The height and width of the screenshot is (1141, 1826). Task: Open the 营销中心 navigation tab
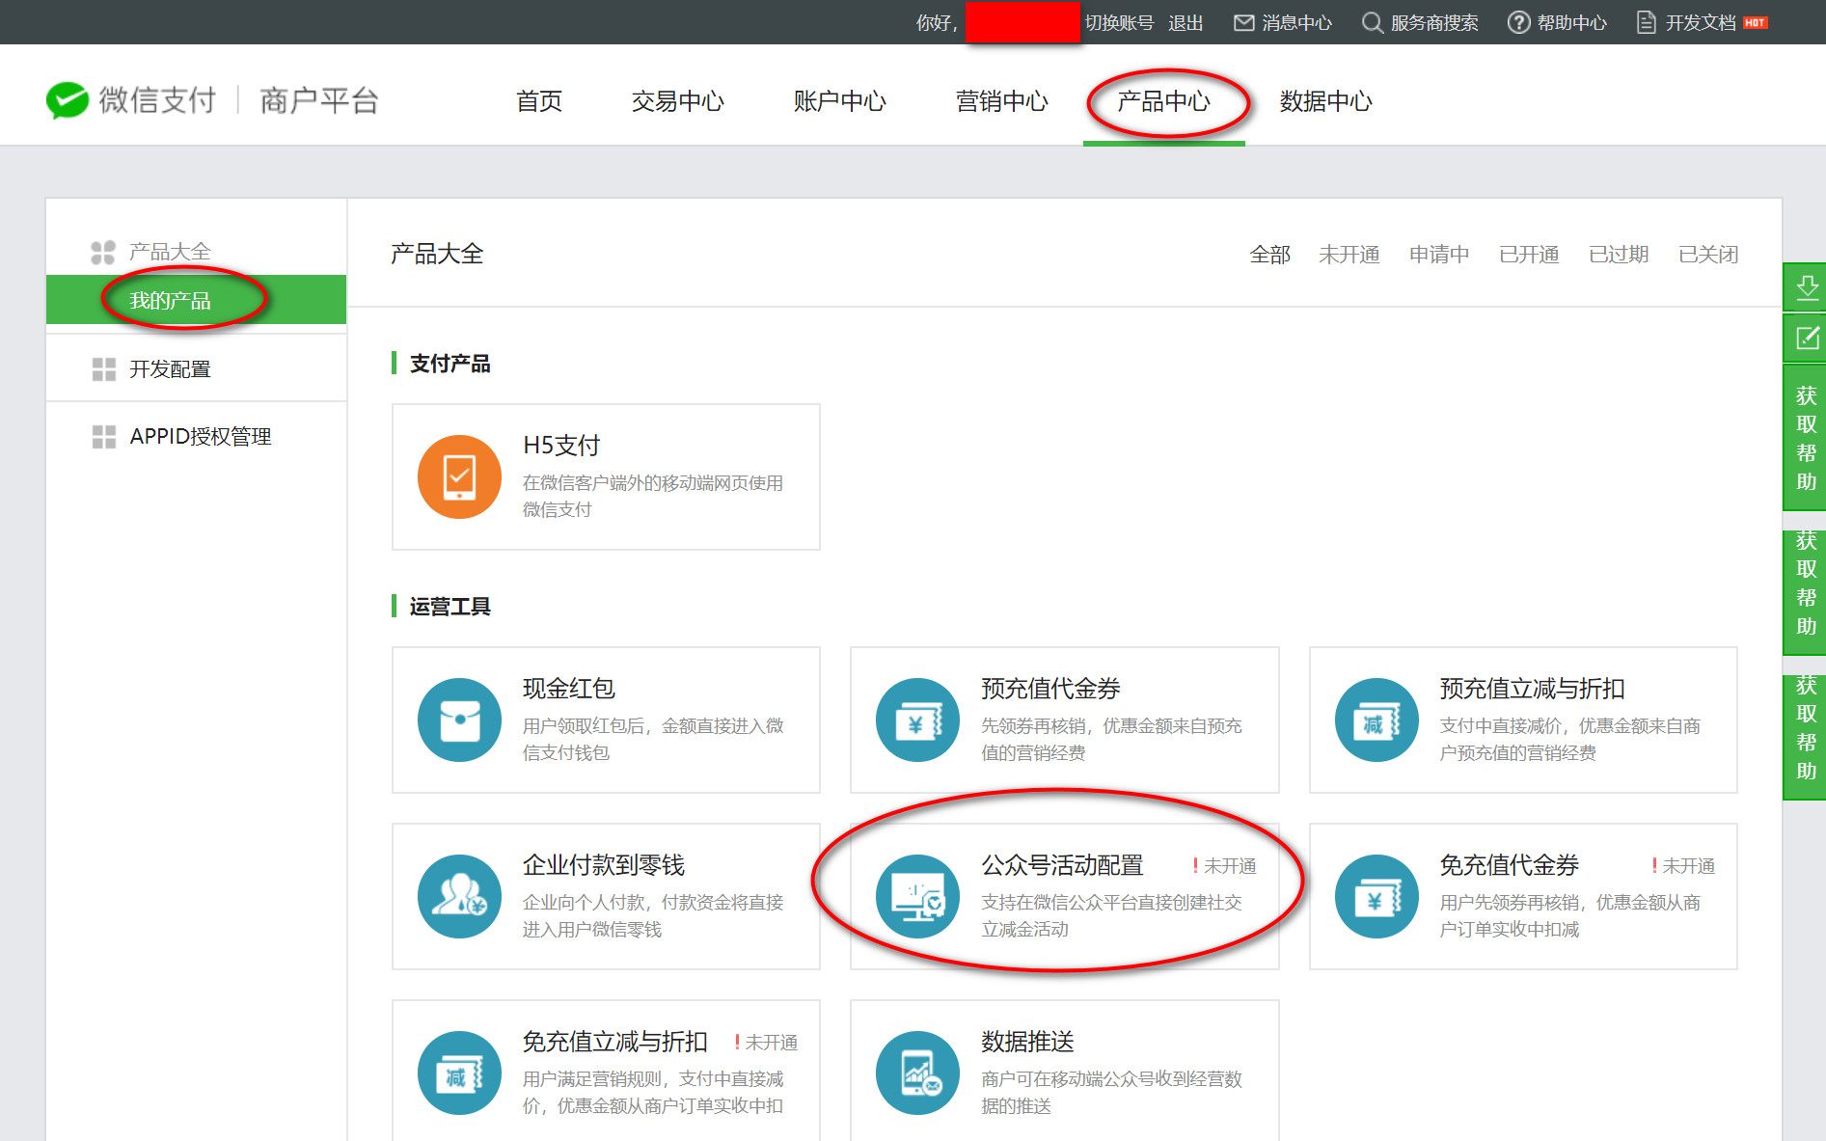pos(1001,101)
